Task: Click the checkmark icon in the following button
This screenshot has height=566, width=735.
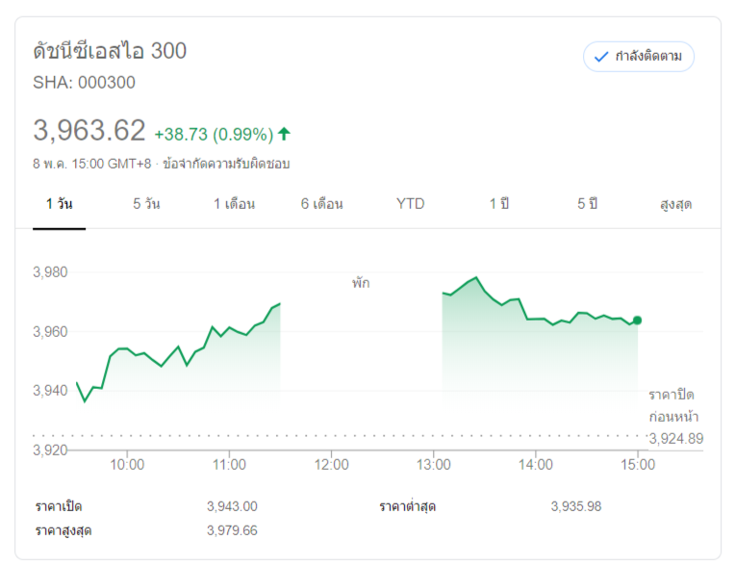Action: 601,57
